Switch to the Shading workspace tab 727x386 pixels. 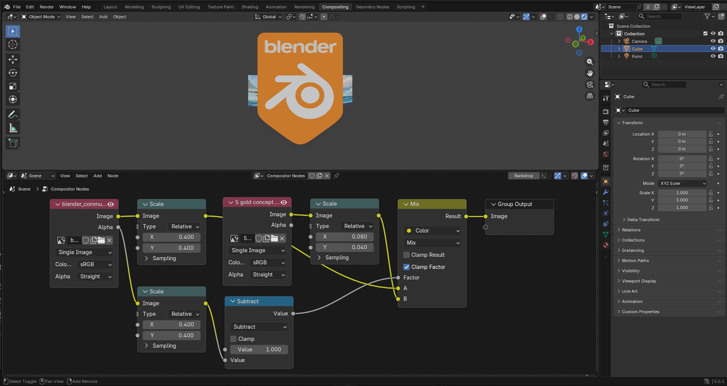[250, 7]
